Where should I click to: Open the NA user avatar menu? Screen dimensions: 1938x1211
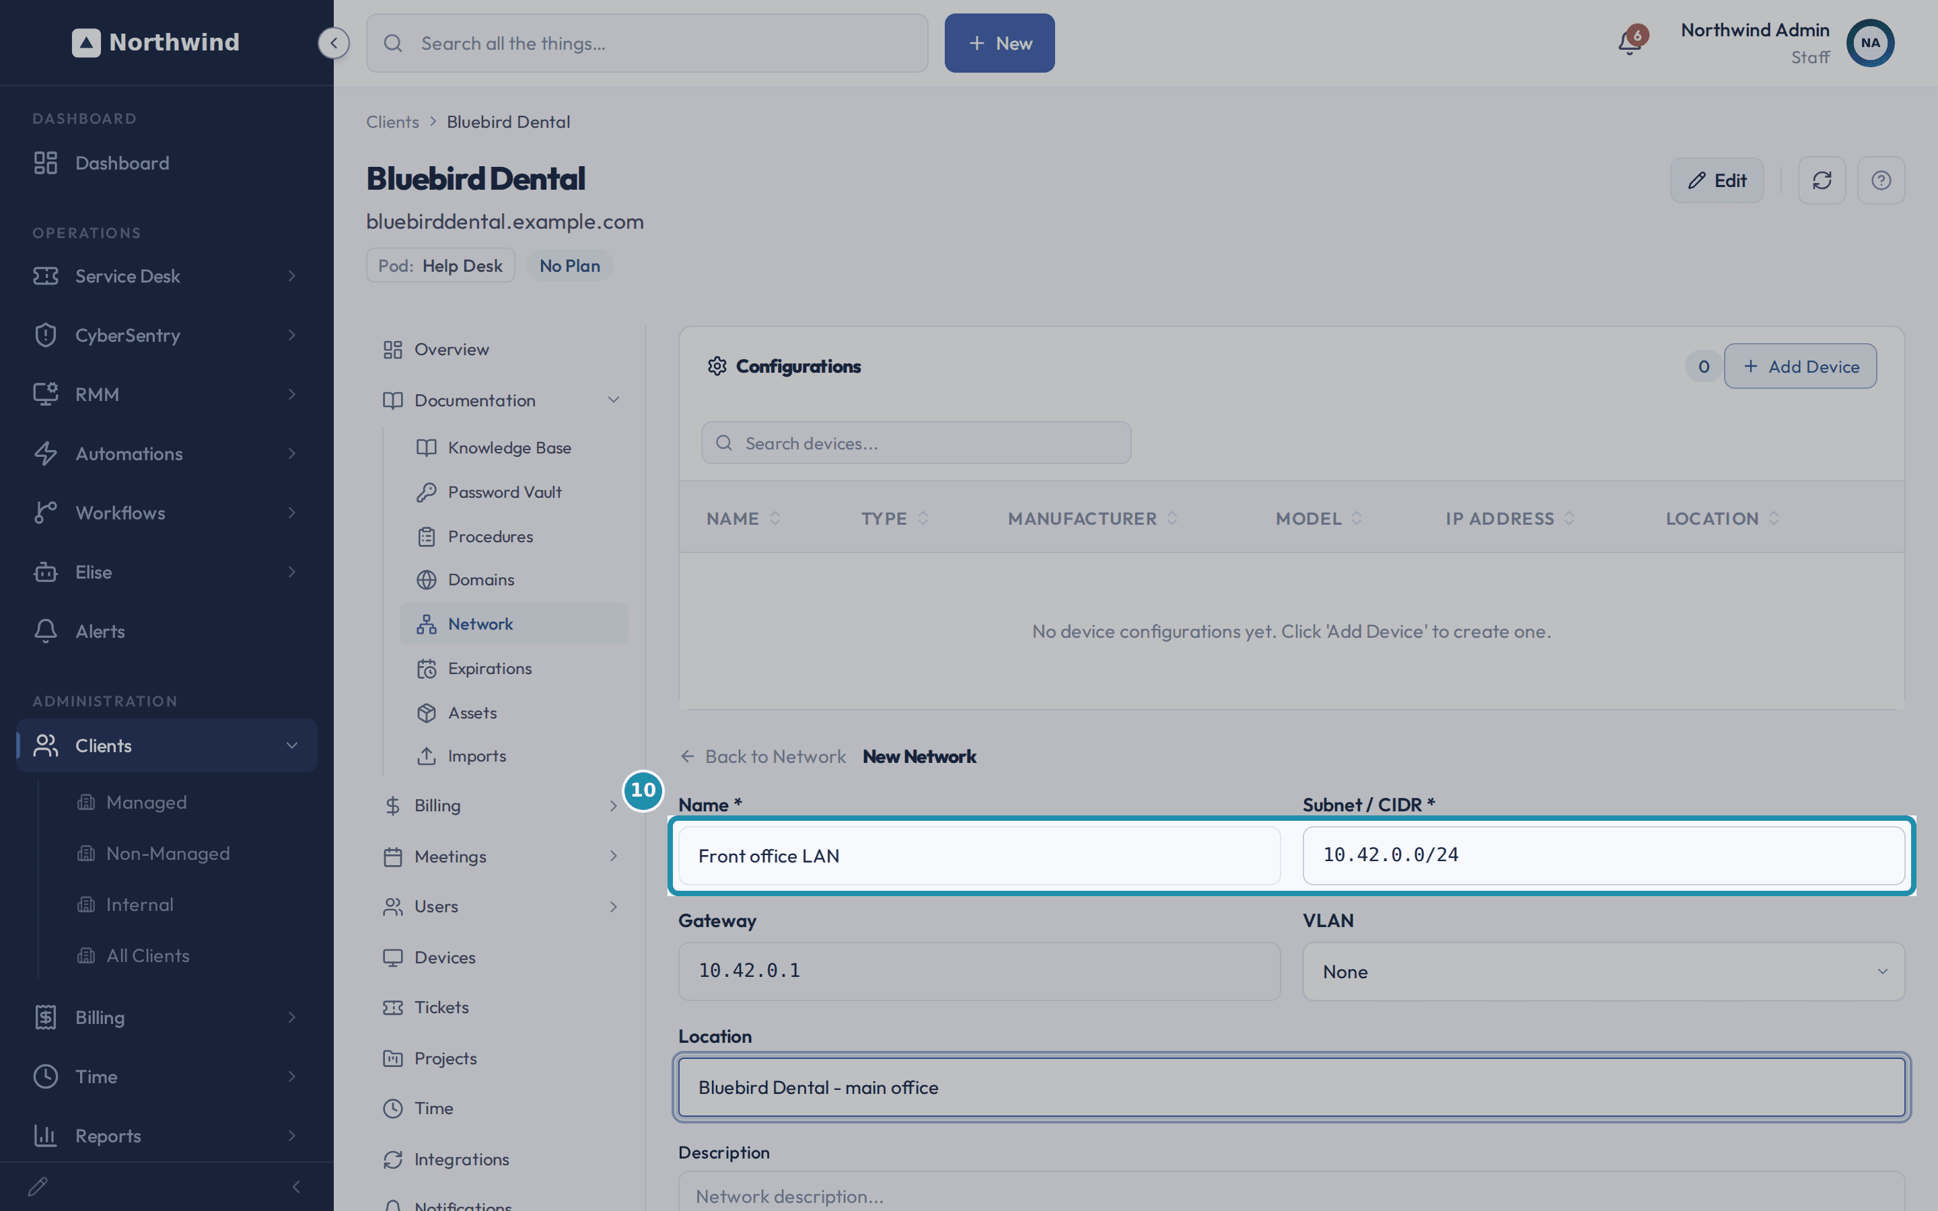pos(1870,43)
